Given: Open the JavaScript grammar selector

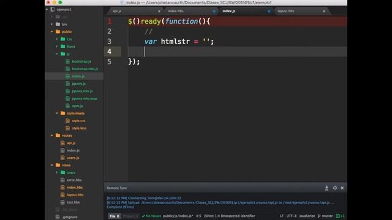Looking at the screenshot, I should pos(307,216).
